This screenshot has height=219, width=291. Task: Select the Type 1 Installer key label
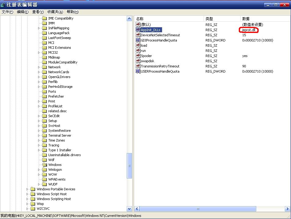click(60, 150)
